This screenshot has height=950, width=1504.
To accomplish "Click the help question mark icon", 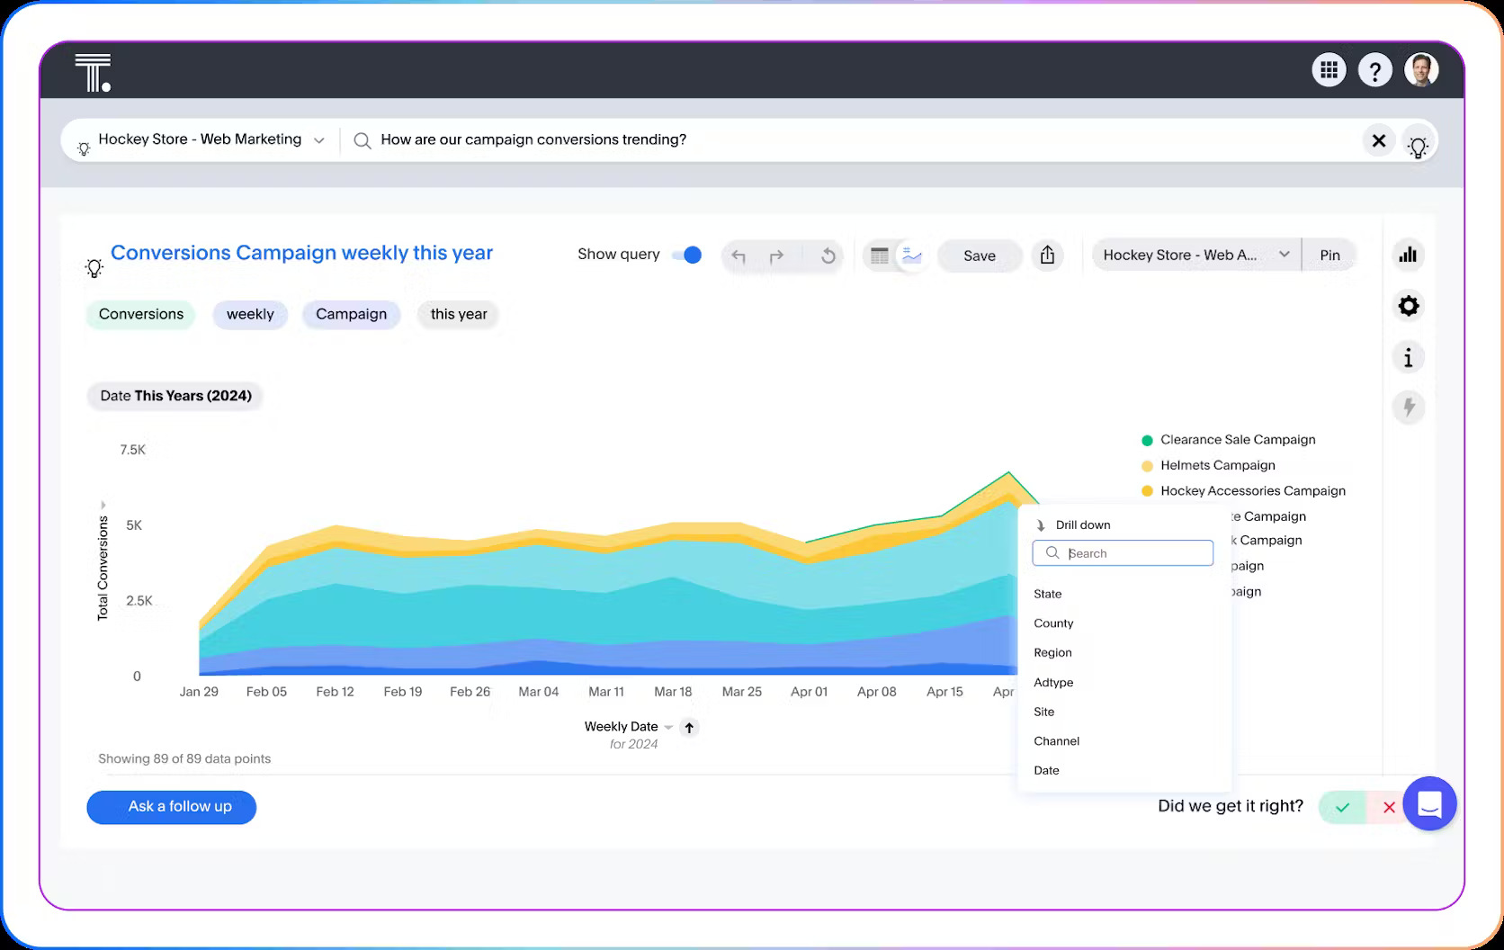I will [x=1375, y=69].
